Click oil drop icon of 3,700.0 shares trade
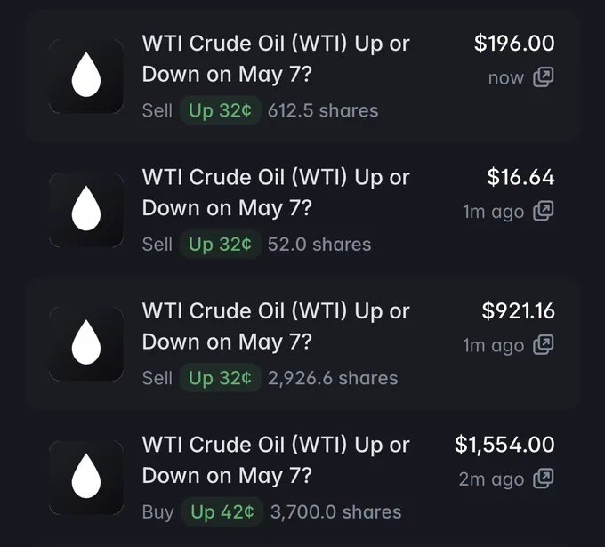Screen dimensions: 605x547 coord(86,478)
